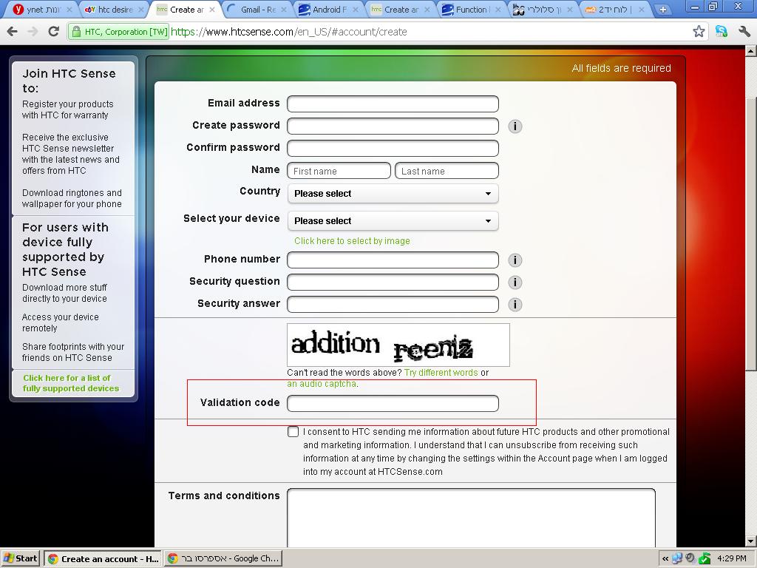Check the HTC marketing consent checkbox

click(x=293, y=432)
